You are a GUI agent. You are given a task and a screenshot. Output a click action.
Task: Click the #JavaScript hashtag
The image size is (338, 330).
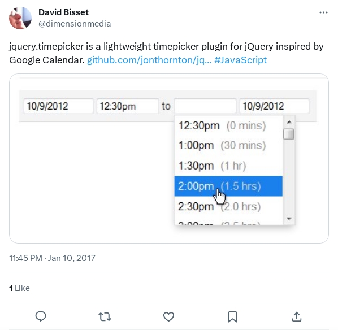[241, 60]
